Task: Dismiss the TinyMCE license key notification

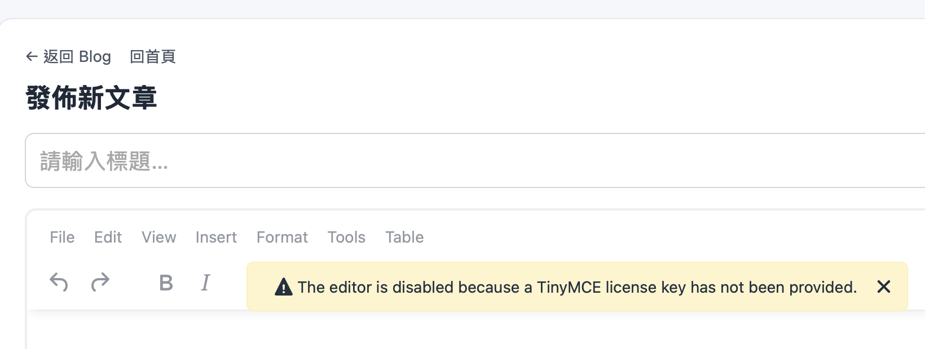Action: pos(883,287)
